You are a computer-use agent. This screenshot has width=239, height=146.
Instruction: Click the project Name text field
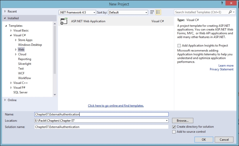(x=101, y=114)
